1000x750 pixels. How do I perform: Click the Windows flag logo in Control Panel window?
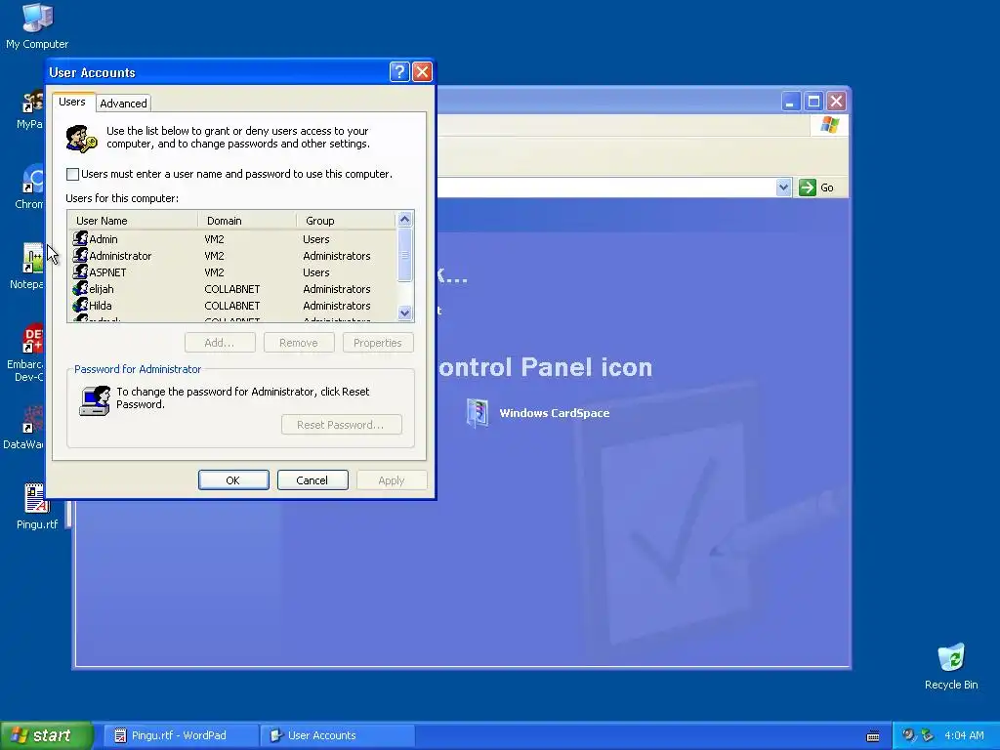click(x=830, y=124)
